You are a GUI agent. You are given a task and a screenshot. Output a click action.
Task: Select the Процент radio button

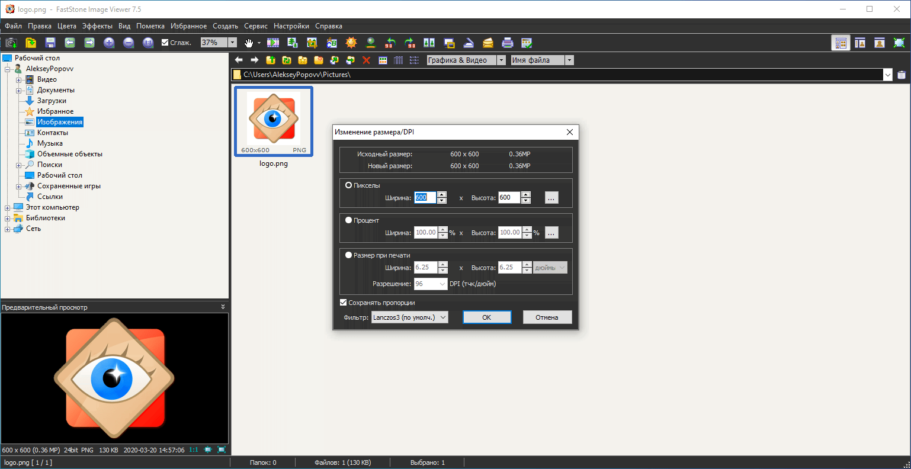(348, 220)
